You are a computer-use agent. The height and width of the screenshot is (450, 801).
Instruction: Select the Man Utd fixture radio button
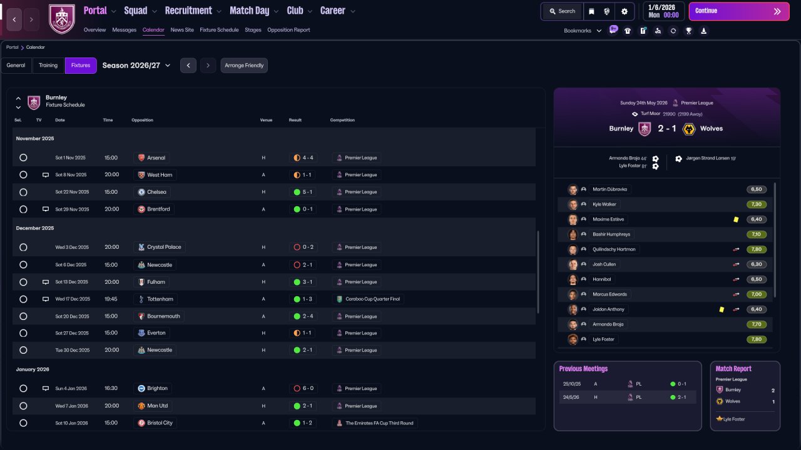(x=23, y=406)
